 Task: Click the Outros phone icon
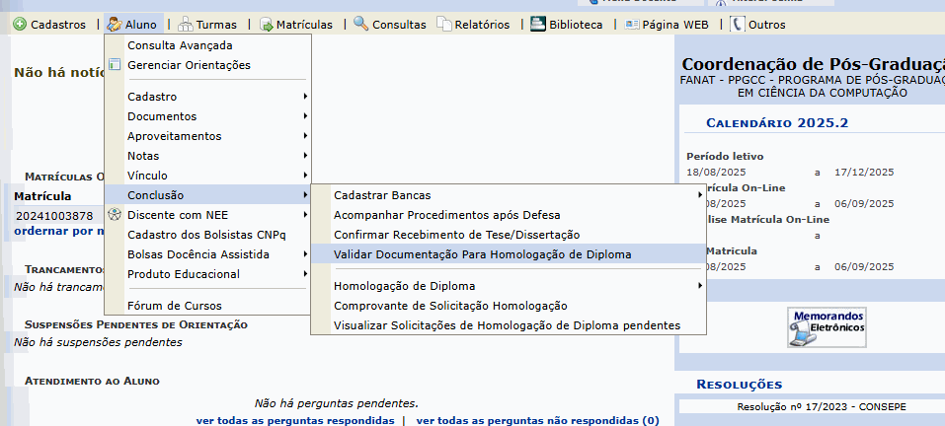738,25
